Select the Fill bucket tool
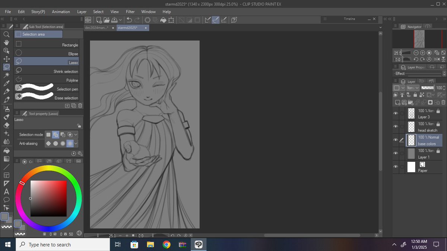The image size is (447, 251). point(6,151)
